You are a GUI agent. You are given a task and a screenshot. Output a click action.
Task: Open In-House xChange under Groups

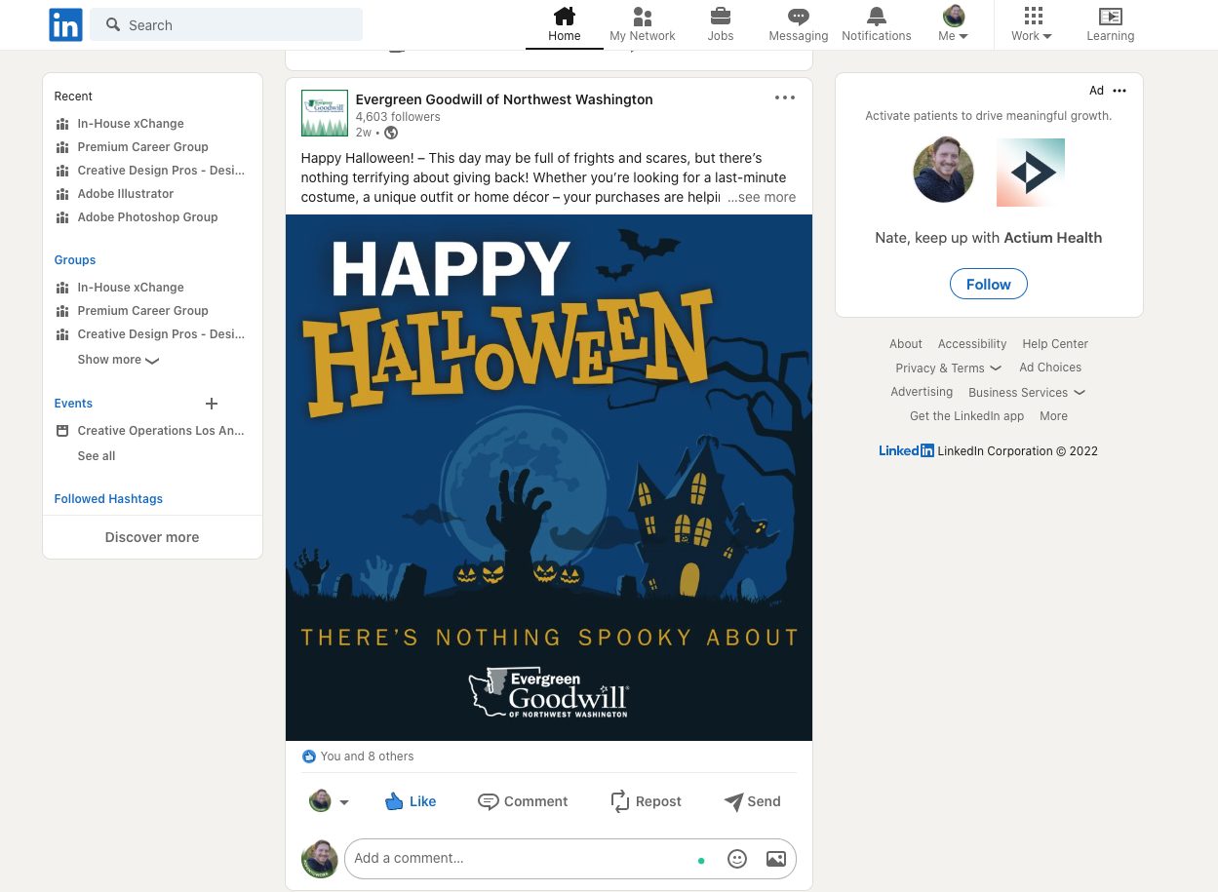(x=131, y=288)
